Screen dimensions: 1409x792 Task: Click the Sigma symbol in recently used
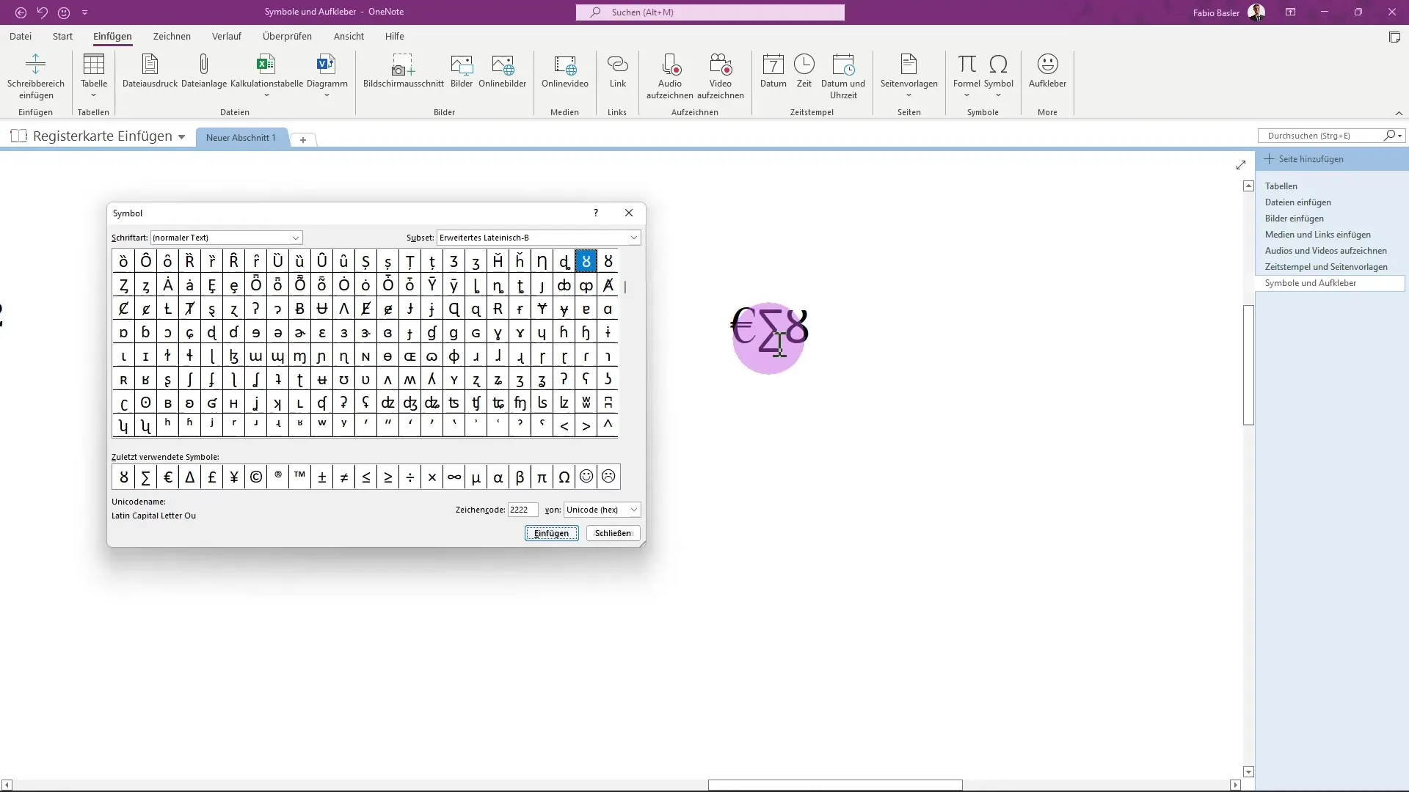click(x=145, y=477)
